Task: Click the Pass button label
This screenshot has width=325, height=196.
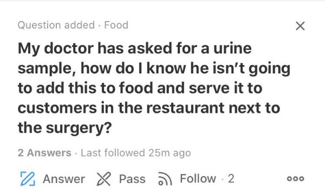Action: (132, 179)
